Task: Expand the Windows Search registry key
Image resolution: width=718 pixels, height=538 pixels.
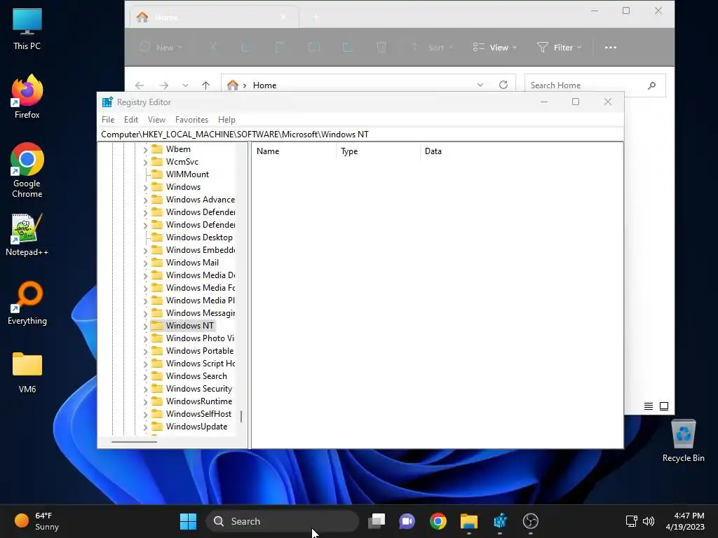Action: pos(146,376)
